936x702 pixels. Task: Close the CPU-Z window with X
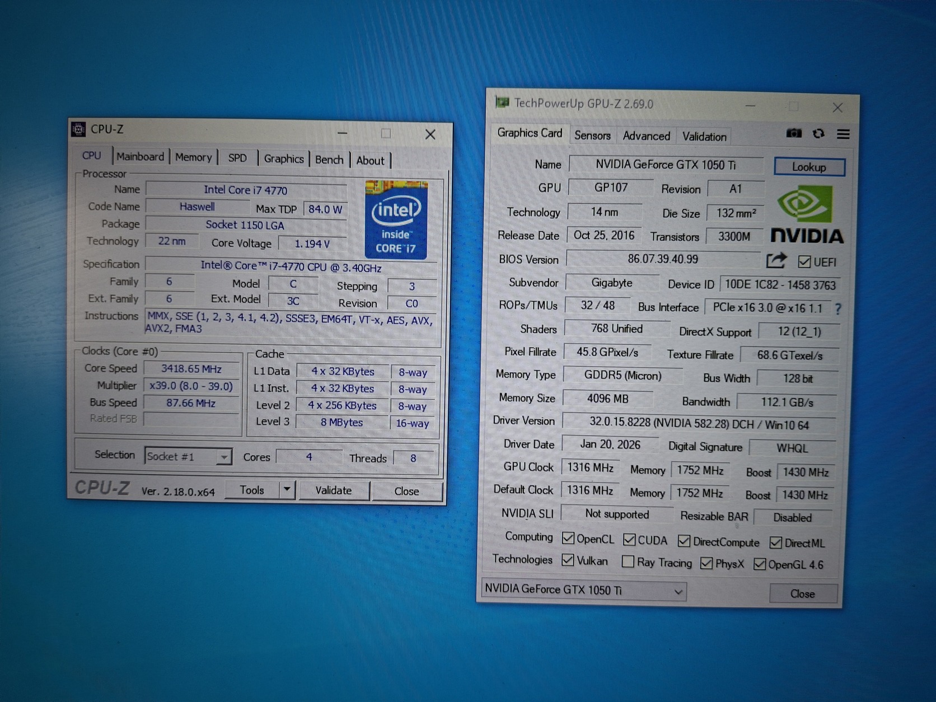coord(430,134)
